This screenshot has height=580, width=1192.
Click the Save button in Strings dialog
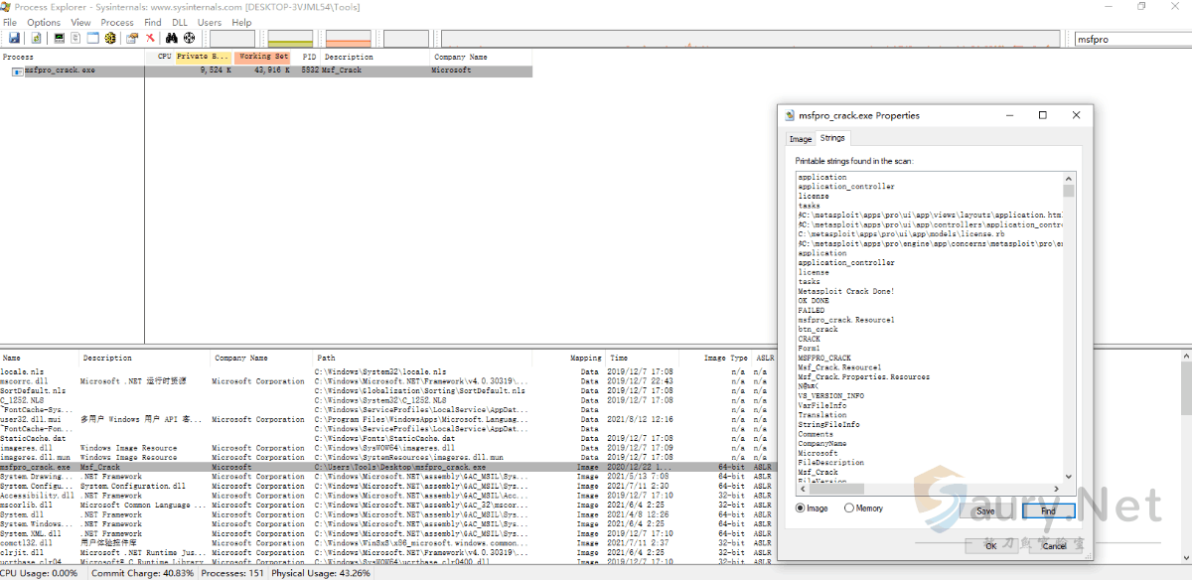pos(984,510)
